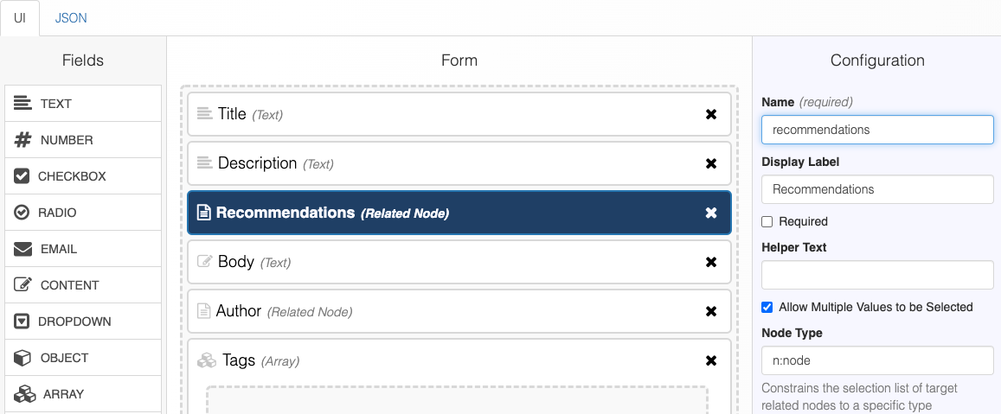Image resolution: width=1001 pixels, height=414 pixels.
Task: Edit the Display Label input
Action: [x=877, y=189]
